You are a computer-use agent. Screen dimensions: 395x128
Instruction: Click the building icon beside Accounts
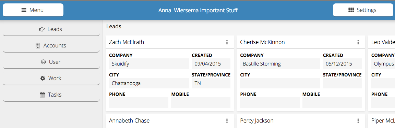tap(38, 46)
